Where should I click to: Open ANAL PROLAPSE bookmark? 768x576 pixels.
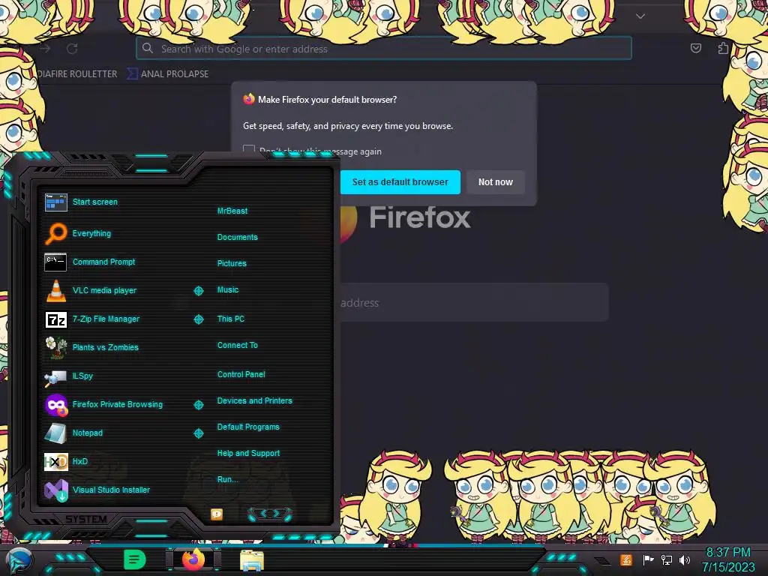[168, 74]
